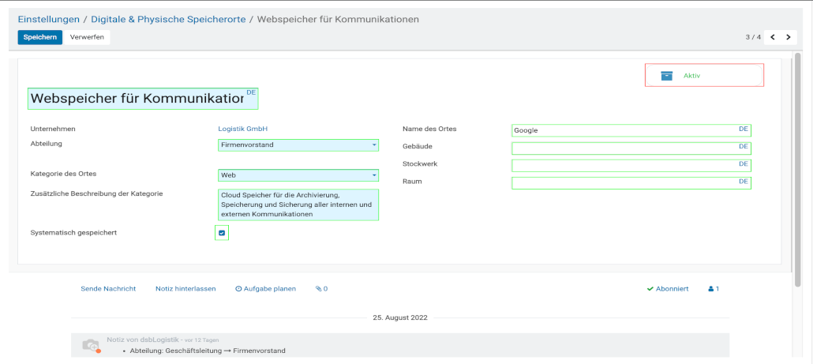Toggle the Aktiv status button
The image size is (813, 364).
coord(704,75)
